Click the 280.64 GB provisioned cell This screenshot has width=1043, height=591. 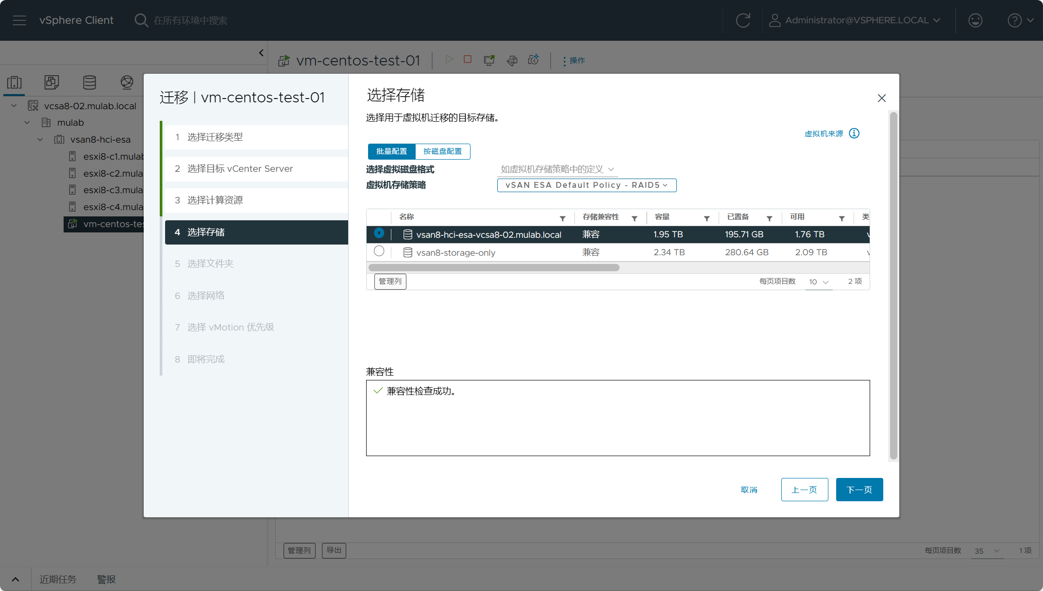[x=747, y=252]
